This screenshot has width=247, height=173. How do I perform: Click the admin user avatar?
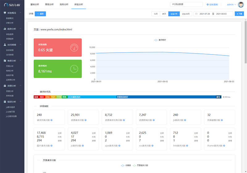[x=241, y=5]
